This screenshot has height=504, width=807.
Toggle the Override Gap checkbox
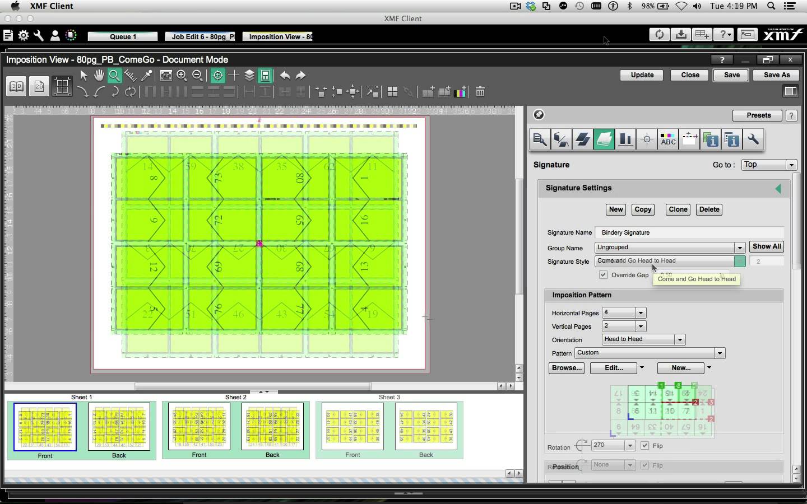(x=603, y=275)
